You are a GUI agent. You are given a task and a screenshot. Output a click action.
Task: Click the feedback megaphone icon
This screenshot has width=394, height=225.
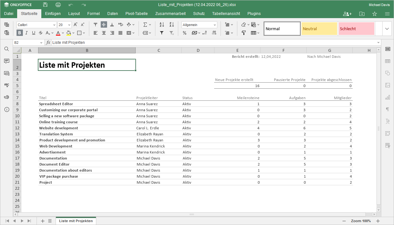[7, 97]
